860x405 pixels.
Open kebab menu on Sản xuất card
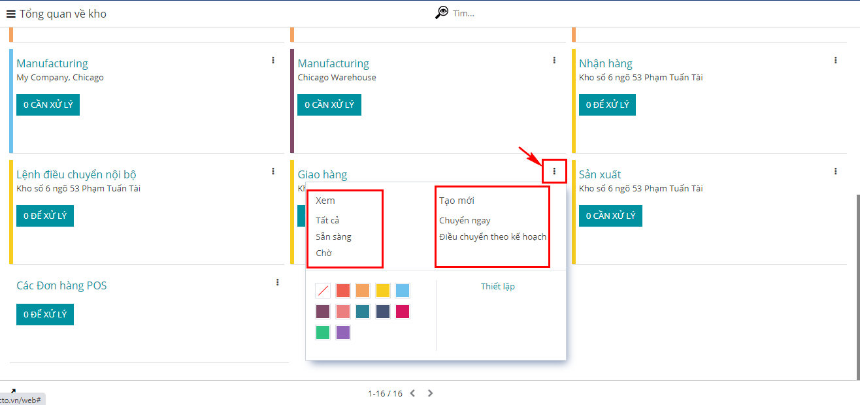coord(835,171)
